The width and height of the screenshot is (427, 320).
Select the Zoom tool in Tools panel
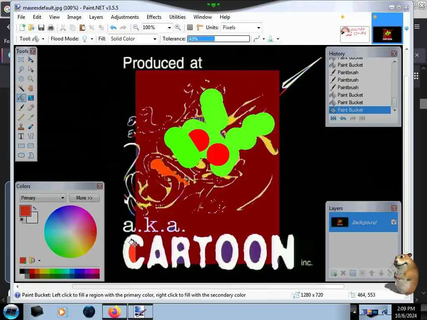click(31, 79)
